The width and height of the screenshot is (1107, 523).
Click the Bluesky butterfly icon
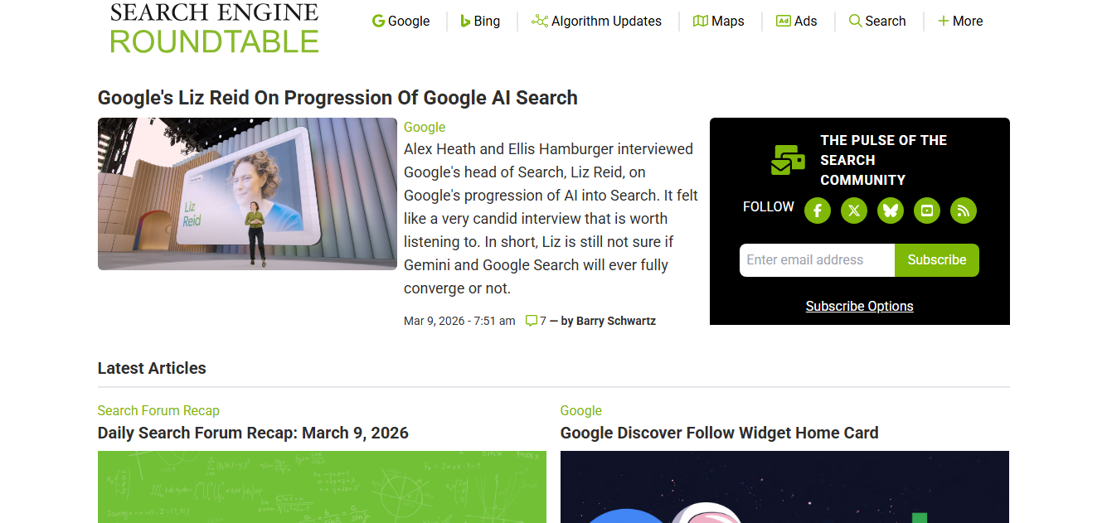890,211
